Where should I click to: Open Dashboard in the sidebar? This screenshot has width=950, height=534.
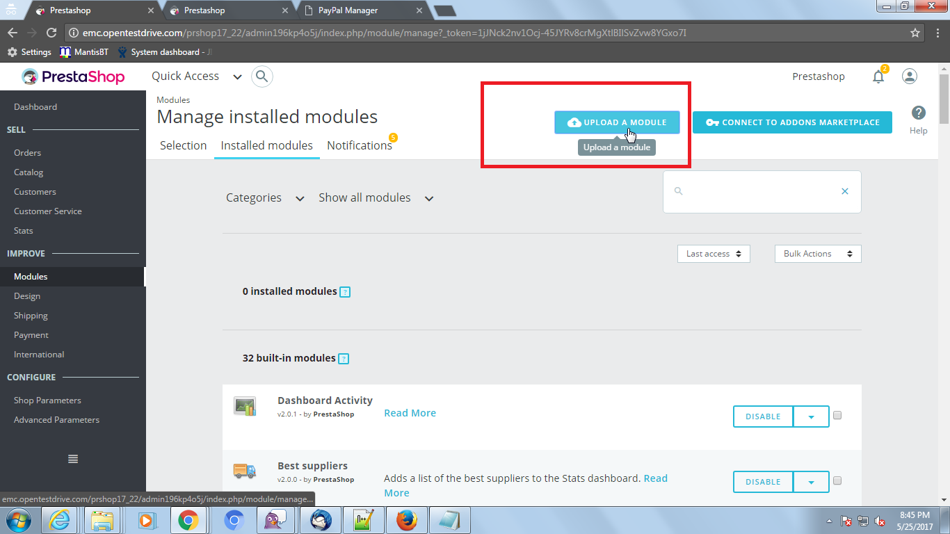coord(35,107)
